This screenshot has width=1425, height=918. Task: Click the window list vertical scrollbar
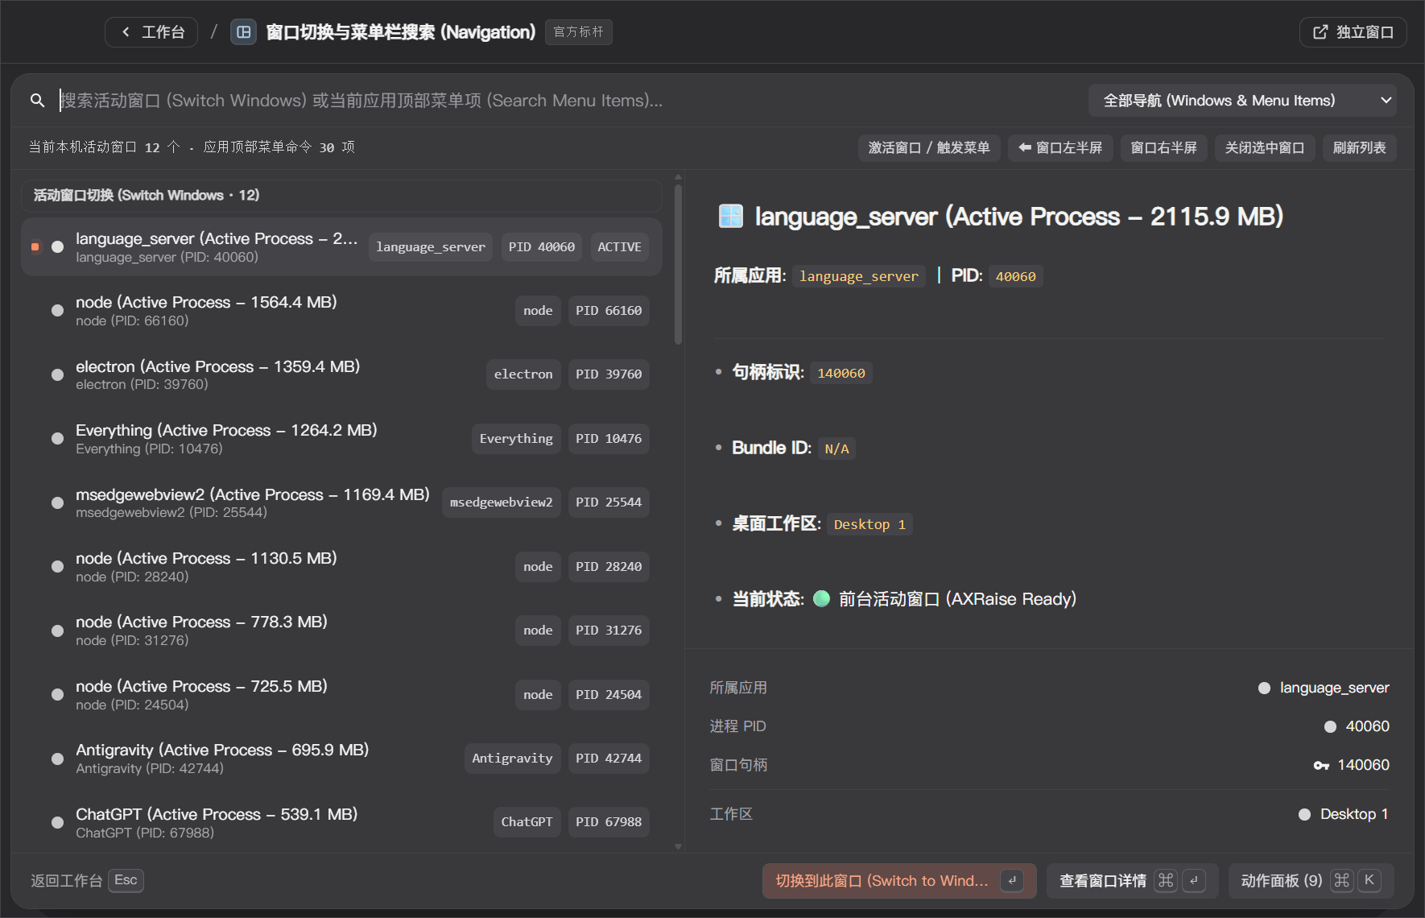click(678, 264)
